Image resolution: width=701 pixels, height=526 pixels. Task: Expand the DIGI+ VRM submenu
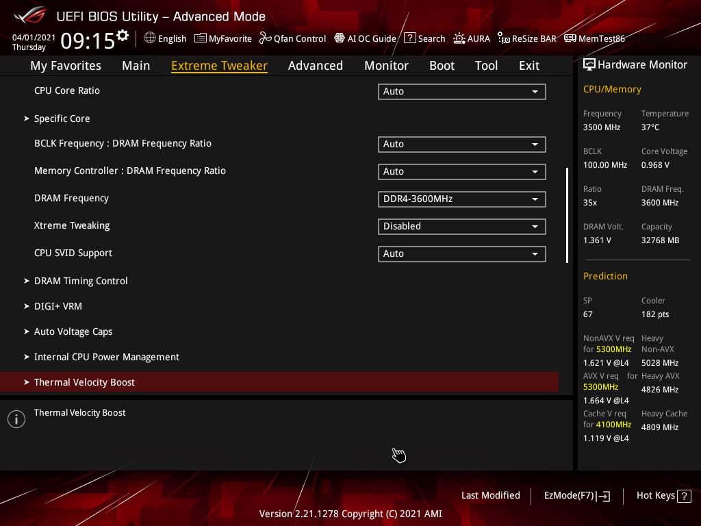click(x=58, y=306)
